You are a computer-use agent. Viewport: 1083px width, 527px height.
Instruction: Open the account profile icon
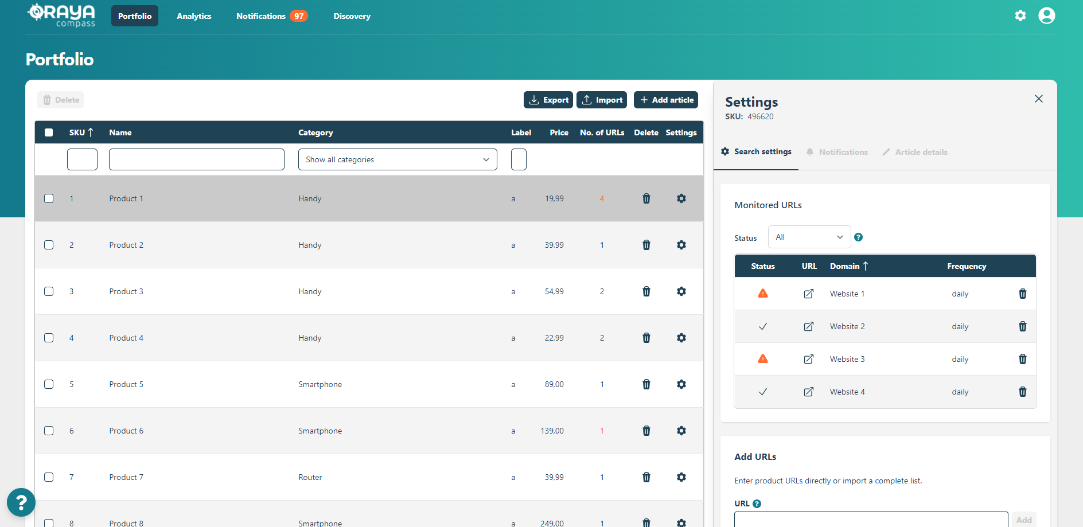click(x=1046, y=15)
